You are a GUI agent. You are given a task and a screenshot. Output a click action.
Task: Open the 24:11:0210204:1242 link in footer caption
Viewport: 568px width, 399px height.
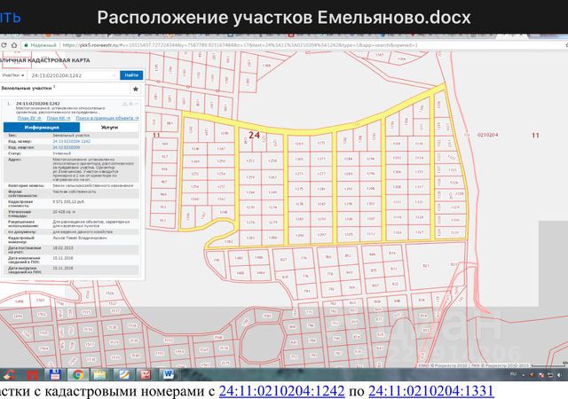[x=280, y=390]
